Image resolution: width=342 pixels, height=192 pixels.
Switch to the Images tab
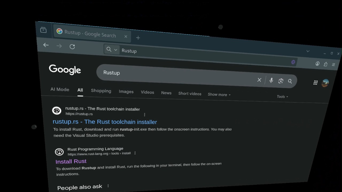tap(126, 92)
